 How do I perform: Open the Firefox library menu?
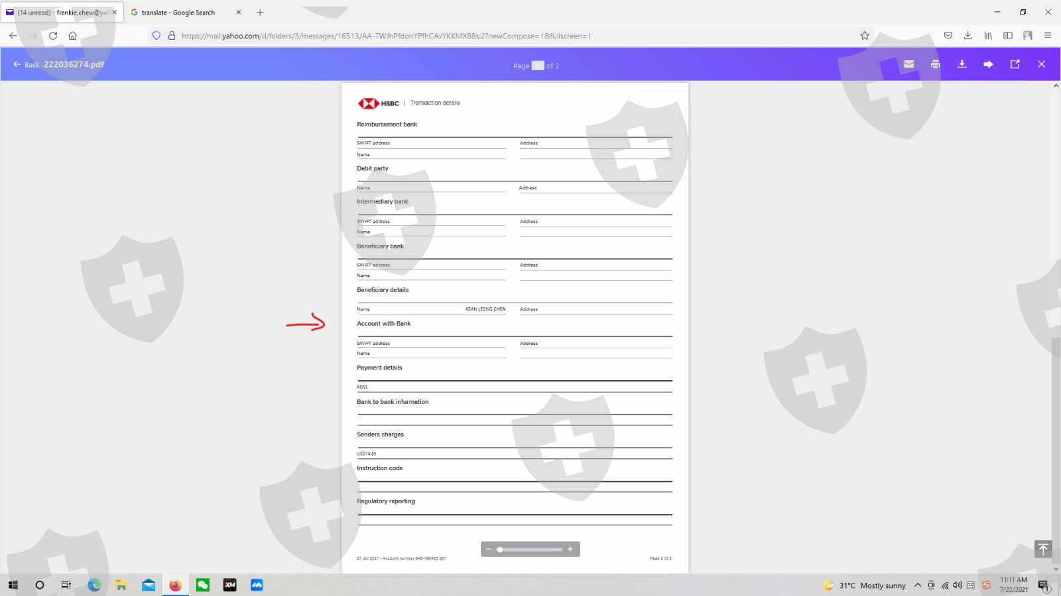click(988, 36)
